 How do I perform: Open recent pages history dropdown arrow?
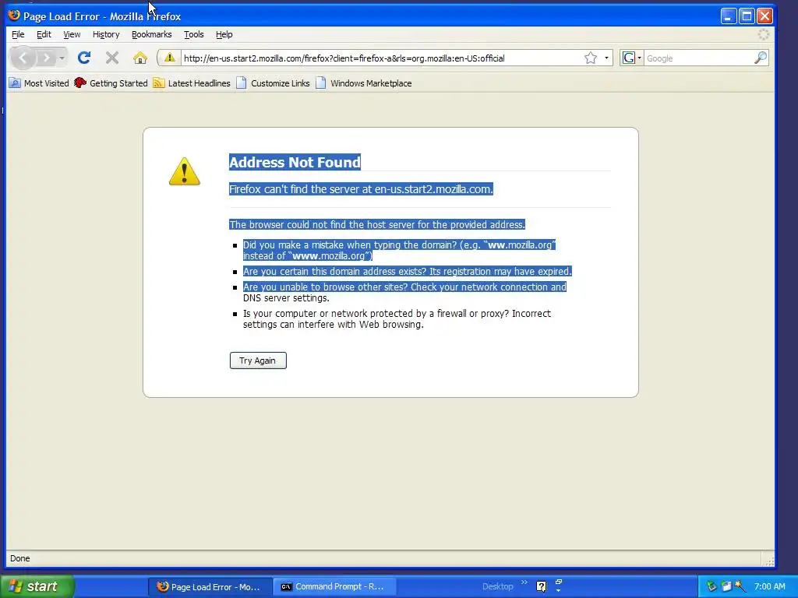pos(62,58)
